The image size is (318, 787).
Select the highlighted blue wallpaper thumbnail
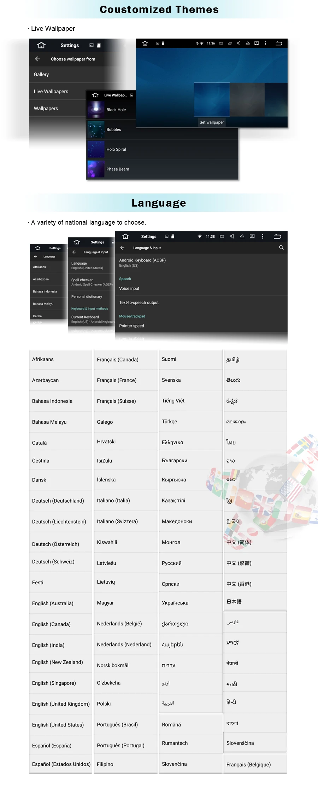(x=212, y=100)
